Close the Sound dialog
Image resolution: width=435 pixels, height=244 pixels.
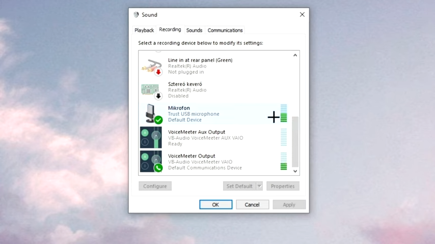click(302, 15)
